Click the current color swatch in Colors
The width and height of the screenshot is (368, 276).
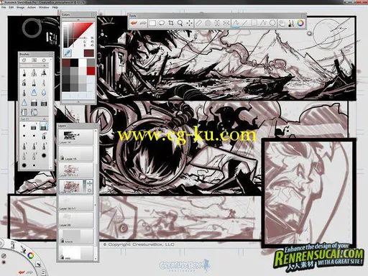pyautogui.click(x=88, y=53)
